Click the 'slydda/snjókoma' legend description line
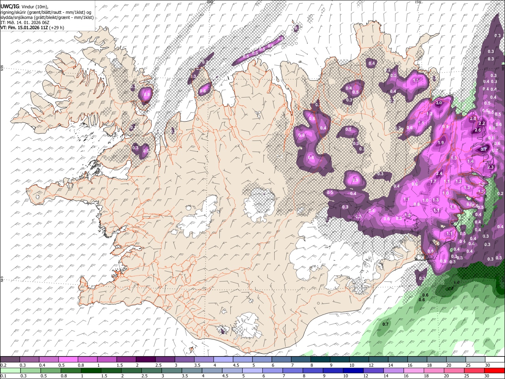Image resolution: width=505 pixels, height=379 pixels. (x=47, y=17)
